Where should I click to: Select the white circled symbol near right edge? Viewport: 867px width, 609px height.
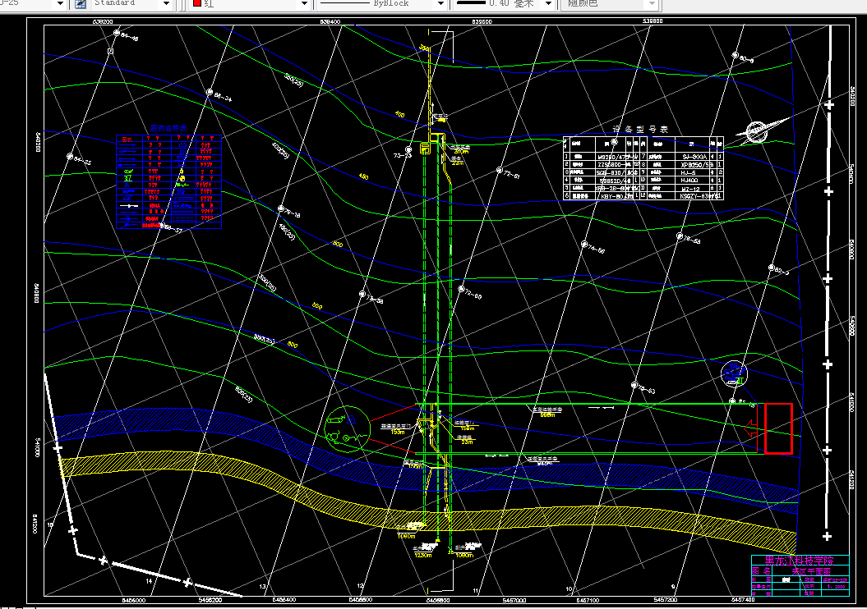tap(735, 373)
